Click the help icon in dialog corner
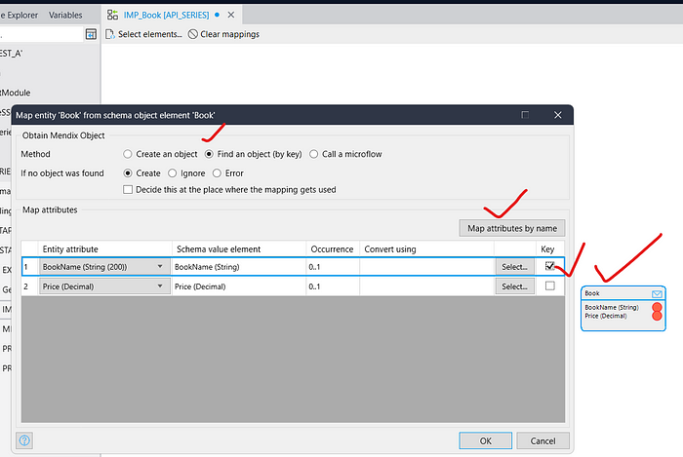This screenshot has width=683, height=457. (x=24, y=440)
